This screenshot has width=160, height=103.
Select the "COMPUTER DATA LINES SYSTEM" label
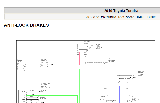43,99
